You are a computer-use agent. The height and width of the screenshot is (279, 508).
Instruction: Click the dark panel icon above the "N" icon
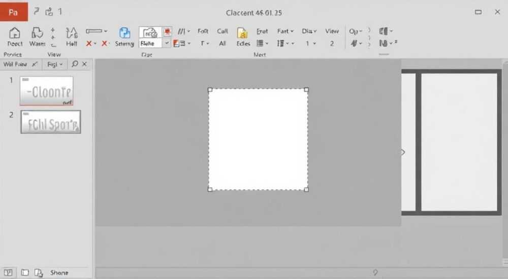(383, 31)
